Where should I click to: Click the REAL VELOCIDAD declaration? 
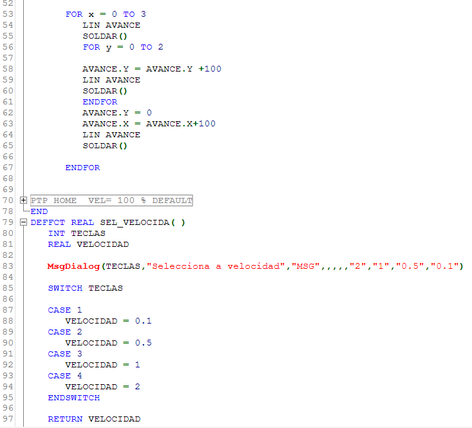(x=88, y=244)
